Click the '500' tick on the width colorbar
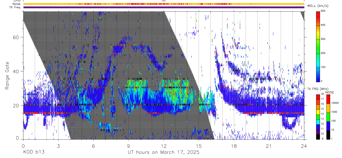This screenshot has width=342, height=158. (323, 11)
